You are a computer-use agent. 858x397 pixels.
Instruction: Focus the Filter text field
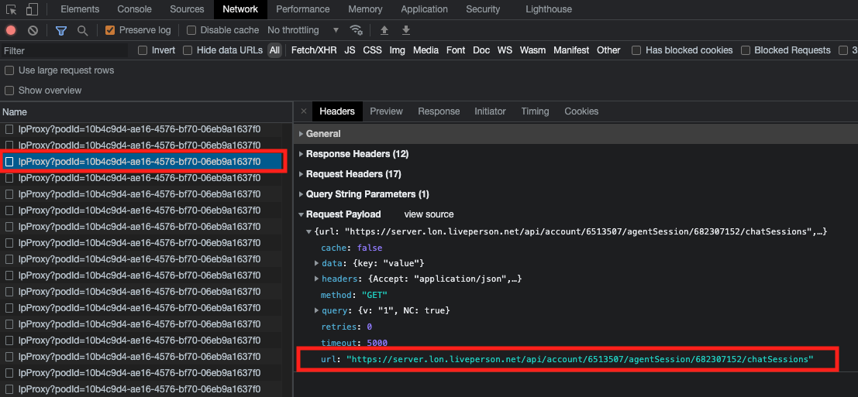[64, 51]
